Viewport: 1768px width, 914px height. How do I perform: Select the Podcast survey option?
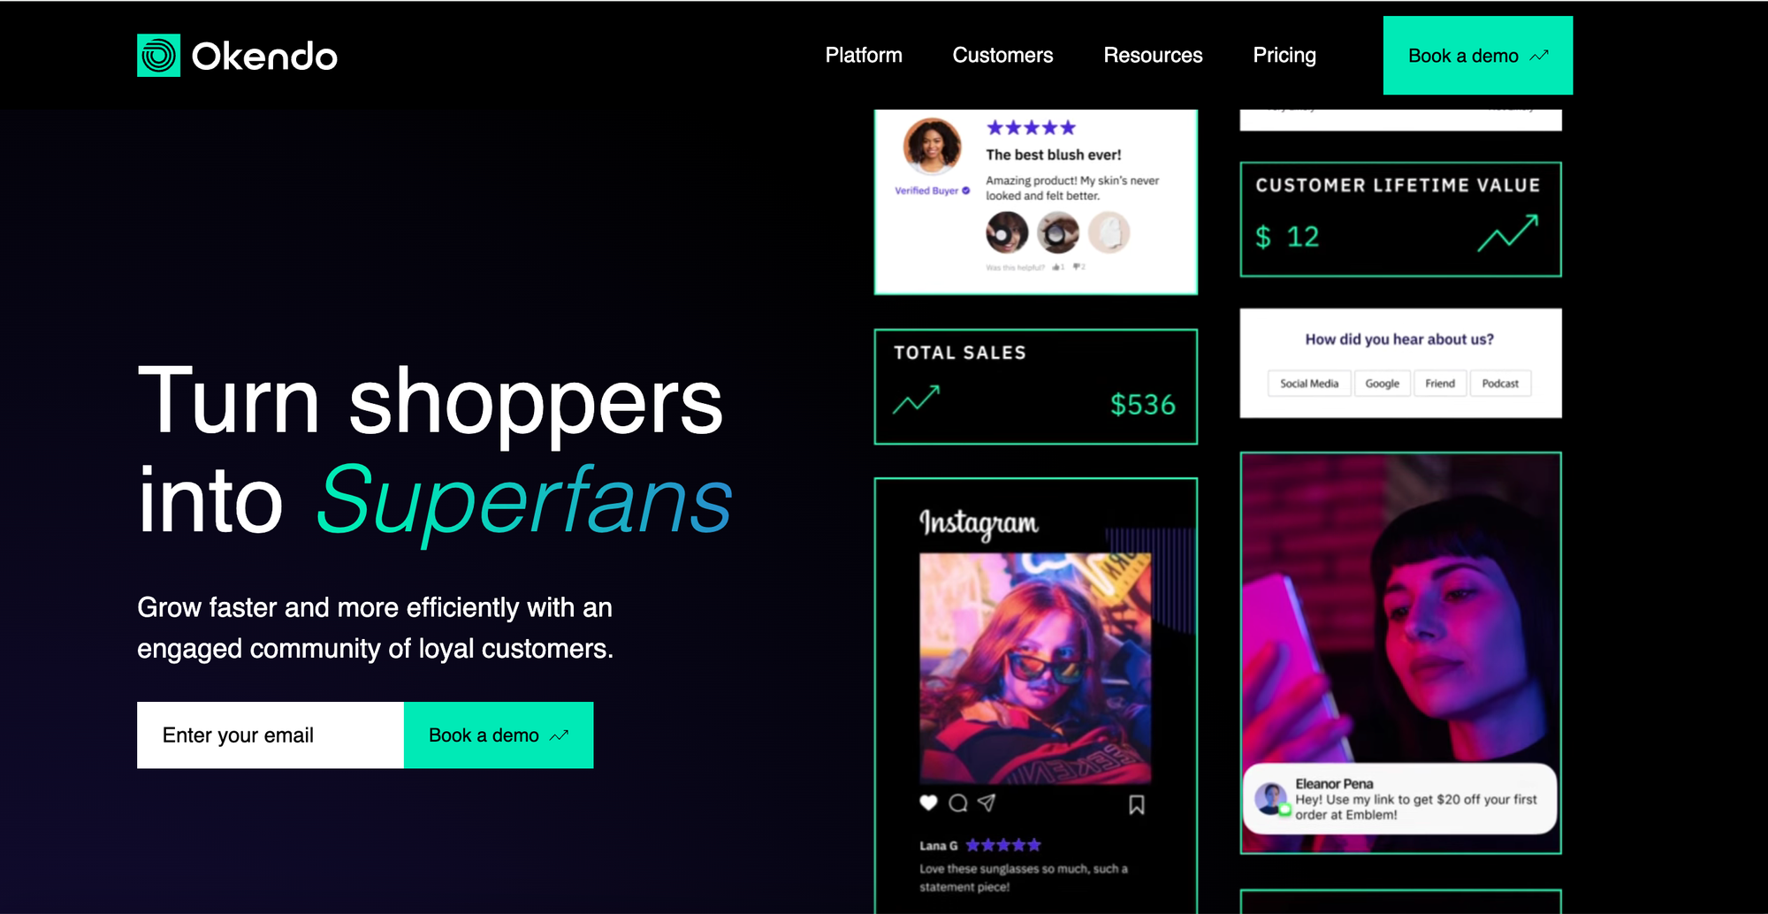click(1500, 384)
